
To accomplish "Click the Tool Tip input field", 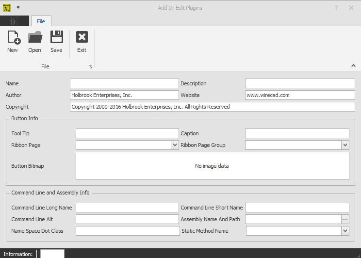I will tap(127, 133).
